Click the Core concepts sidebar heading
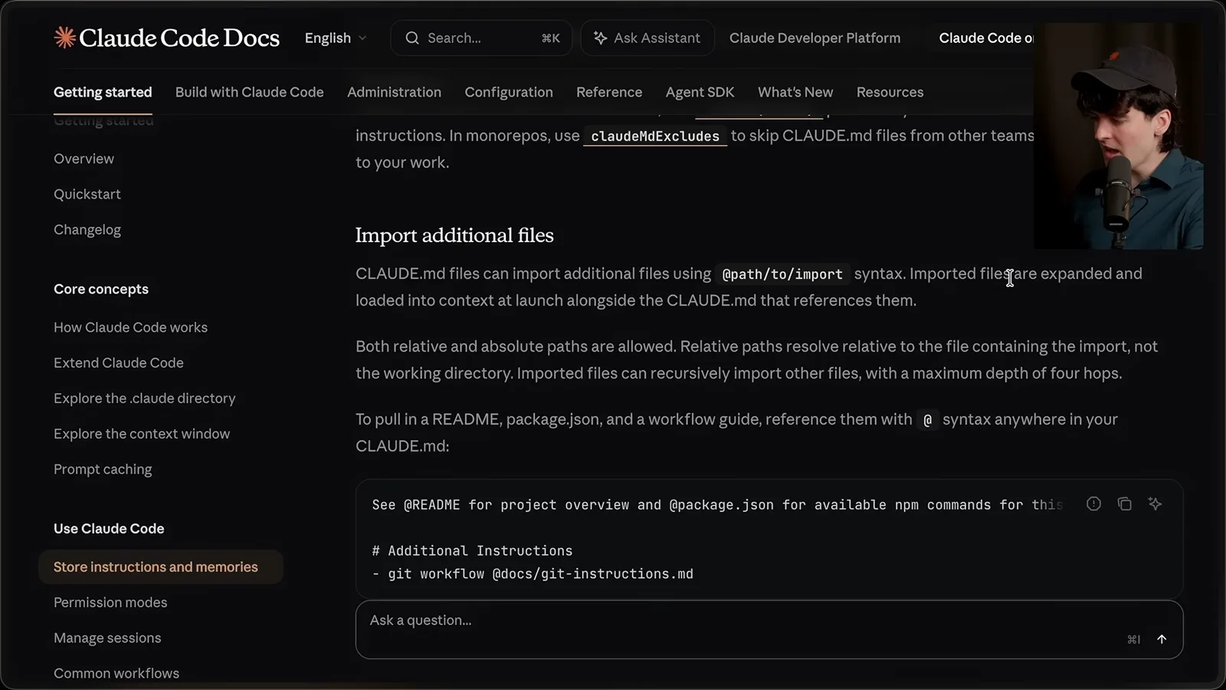This screenshot has height=690, width=1226. (101, 289)
